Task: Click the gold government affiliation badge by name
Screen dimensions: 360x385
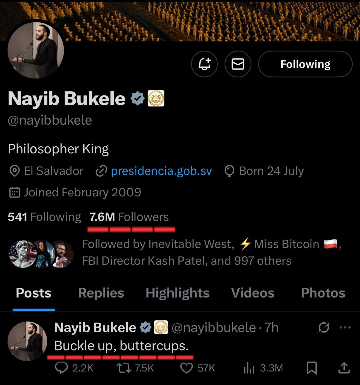Action: [x=156, y=98]
